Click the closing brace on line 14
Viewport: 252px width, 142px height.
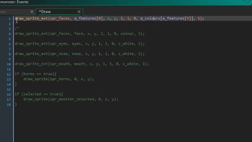16,84
